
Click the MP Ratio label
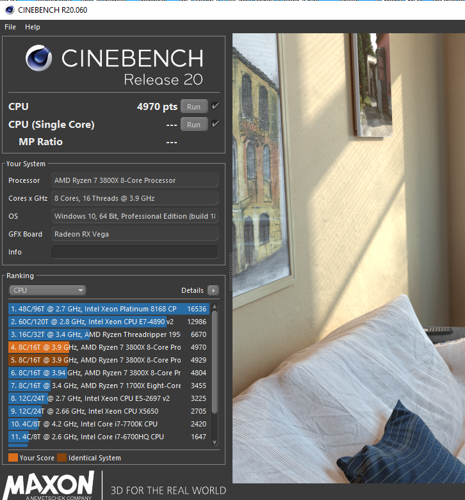[40, 141]
